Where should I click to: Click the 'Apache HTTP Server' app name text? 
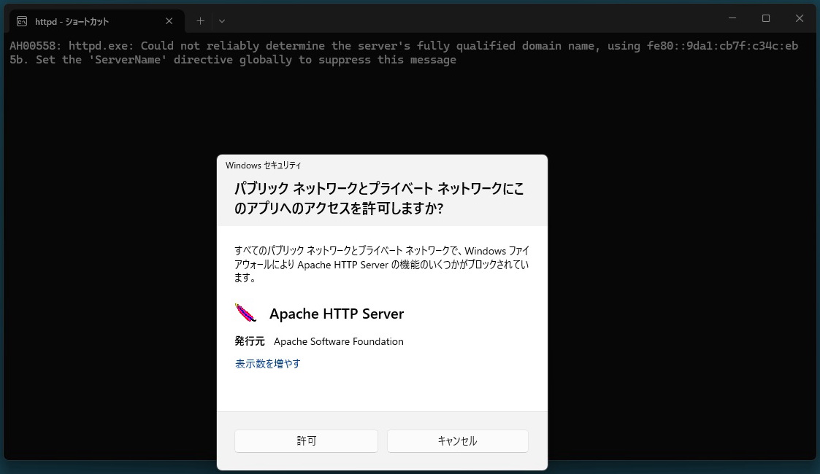tap(337, 314)
